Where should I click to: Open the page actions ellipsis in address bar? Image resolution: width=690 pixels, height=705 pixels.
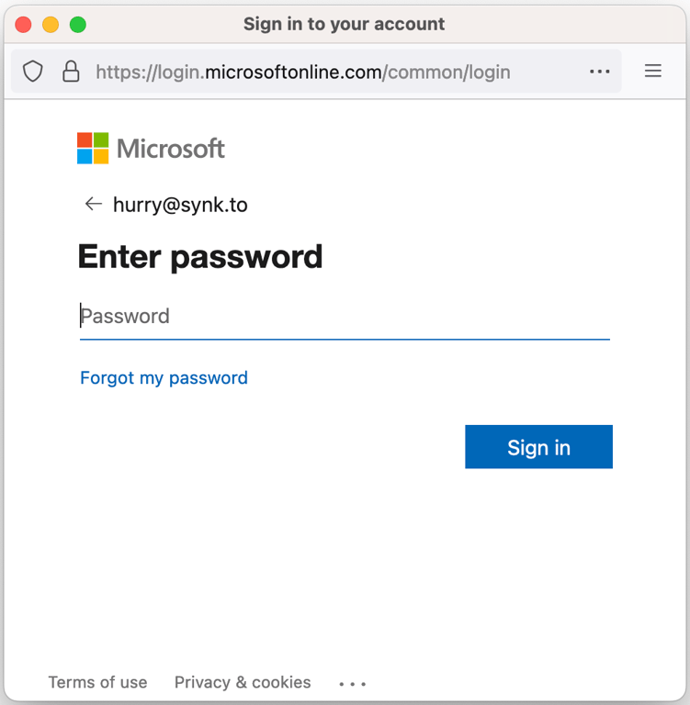click(x=600, y=72)
